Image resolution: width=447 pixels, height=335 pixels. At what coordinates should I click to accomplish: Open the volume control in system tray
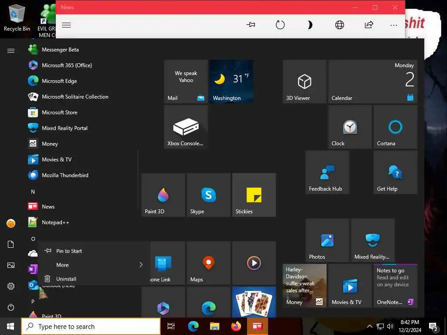tap(390, 326)
